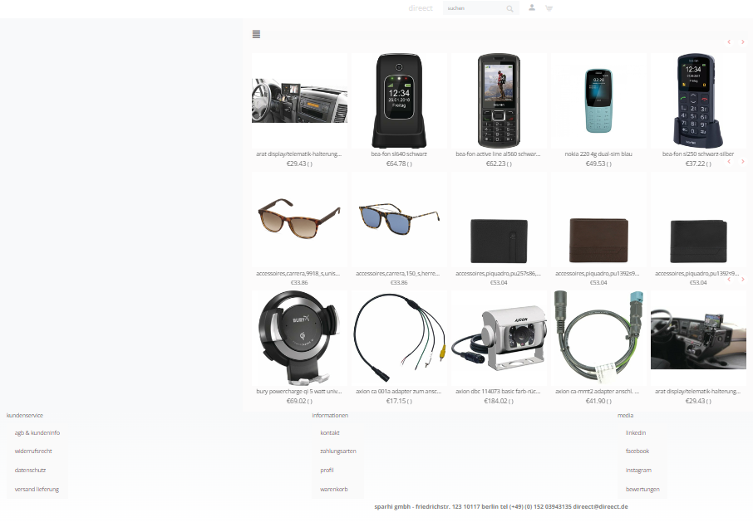Open the widerrufsrecht footer link
This screenshot has width=753, height=522.
pos(33,451)
